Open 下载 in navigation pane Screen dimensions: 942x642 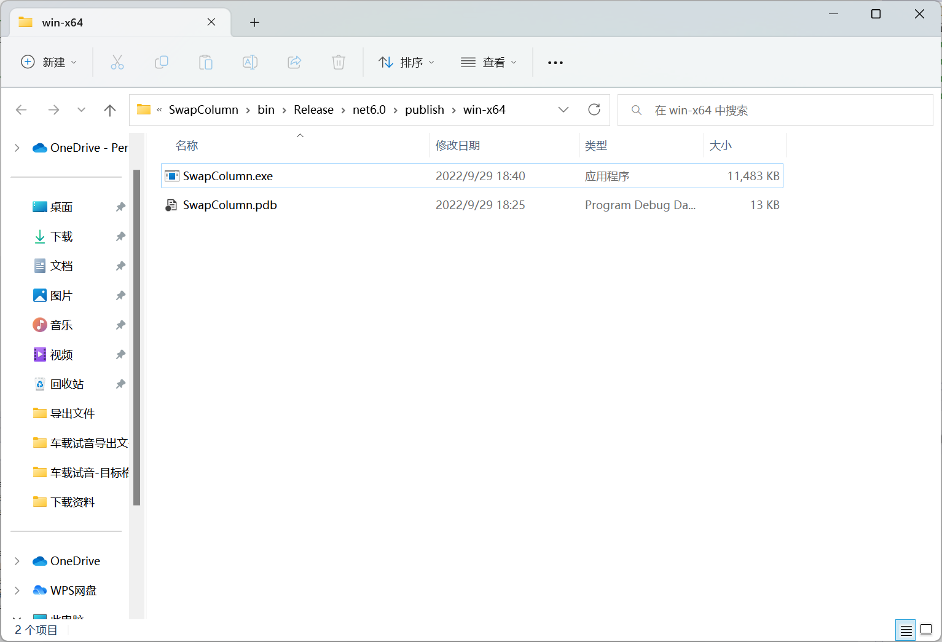tap(61, 237)
